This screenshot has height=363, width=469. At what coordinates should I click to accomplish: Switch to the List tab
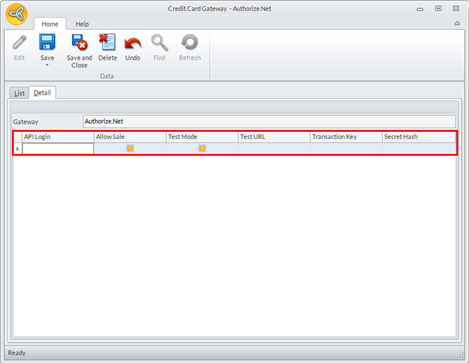pos(19,93)
